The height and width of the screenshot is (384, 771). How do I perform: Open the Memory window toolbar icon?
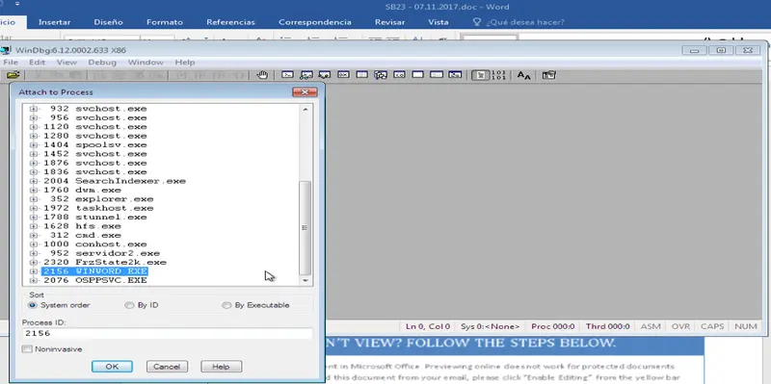point(362,75)
